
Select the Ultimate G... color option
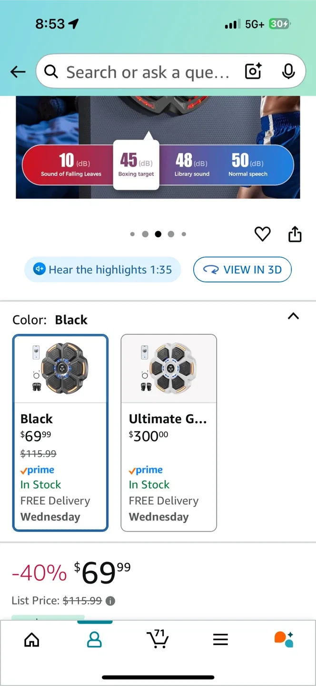click(168, 432)
